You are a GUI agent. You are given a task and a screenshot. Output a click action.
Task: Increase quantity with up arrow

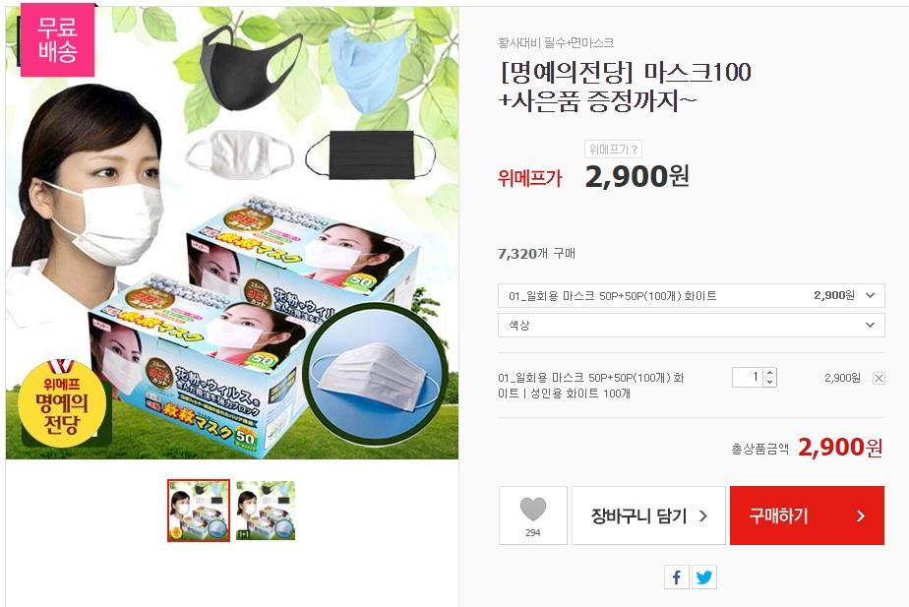(x=770, y=373)
